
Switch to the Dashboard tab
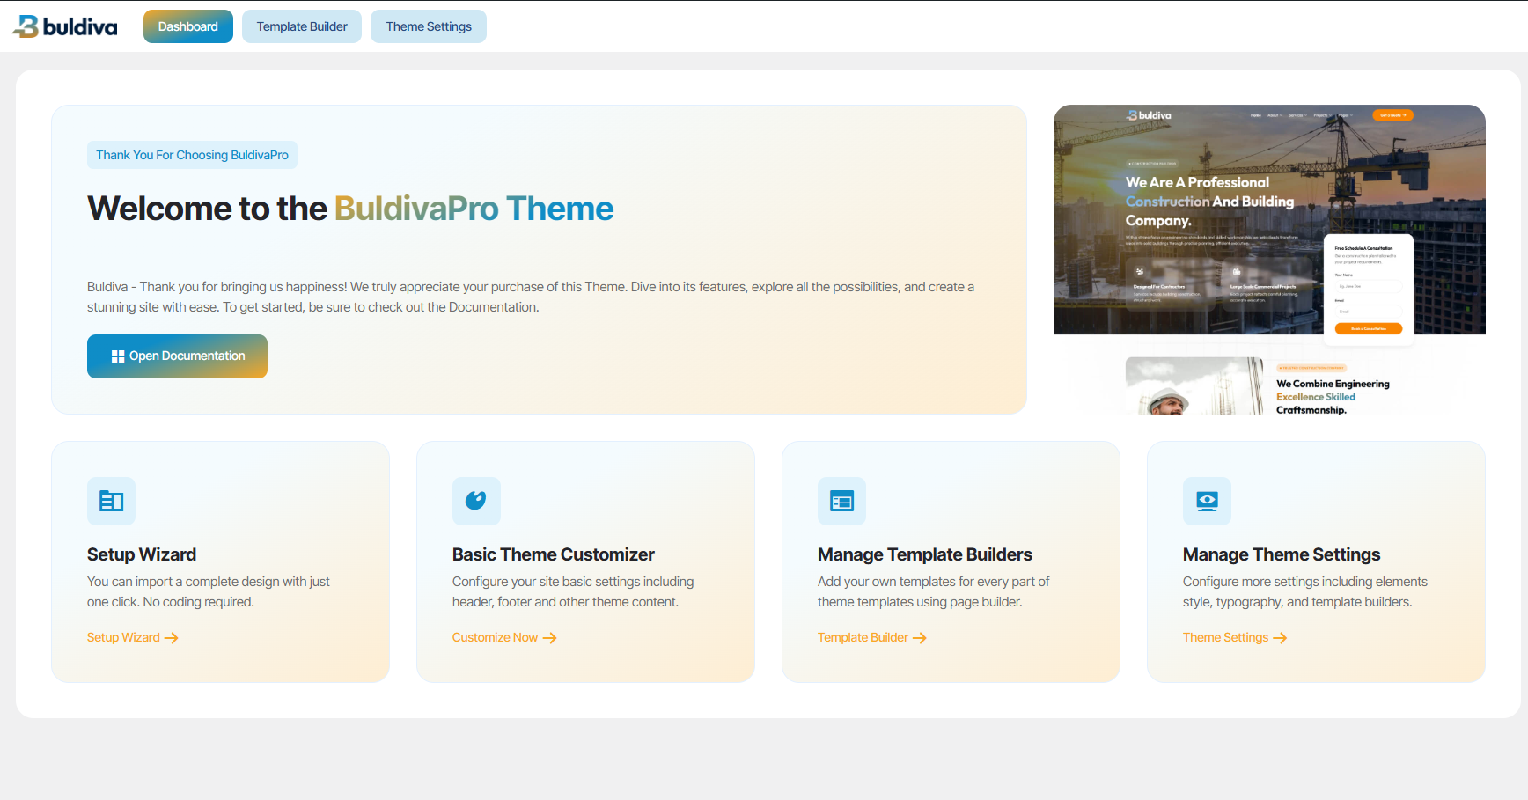(x=187, y=26)
